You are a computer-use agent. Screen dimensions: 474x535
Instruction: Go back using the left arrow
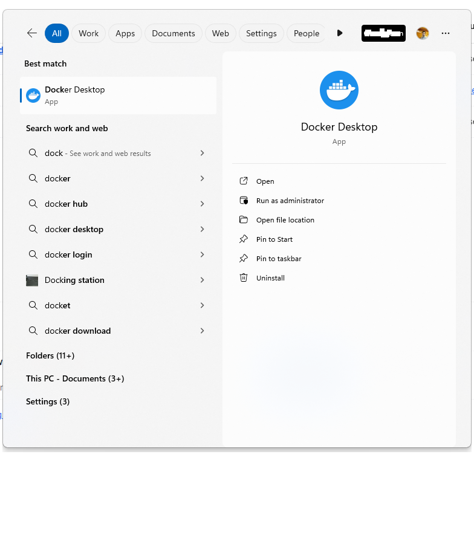31,33
